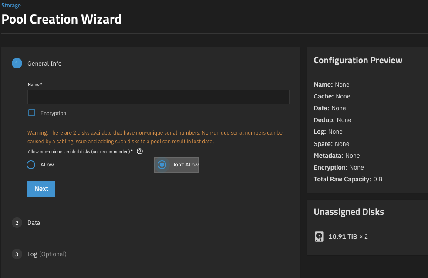Open help tooltip for non-unique serialed disks
The image size is (428, 278).
point(140,152)
